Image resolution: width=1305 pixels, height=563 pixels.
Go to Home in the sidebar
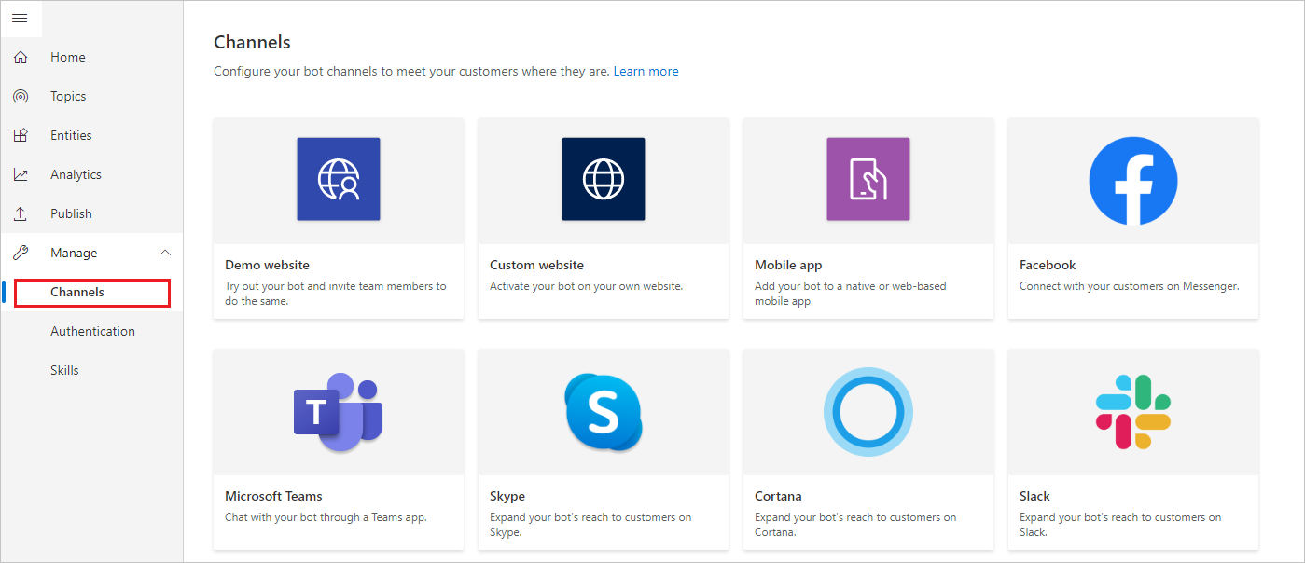click(68, 57)
